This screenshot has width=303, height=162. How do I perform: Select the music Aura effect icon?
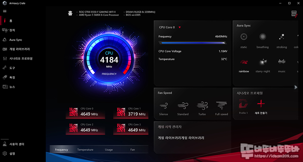281,62
